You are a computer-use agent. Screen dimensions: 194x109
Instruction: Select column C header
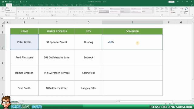(57, 22)
